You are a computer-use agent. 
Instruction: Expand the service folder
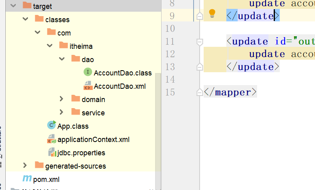(x=62, y=112)
